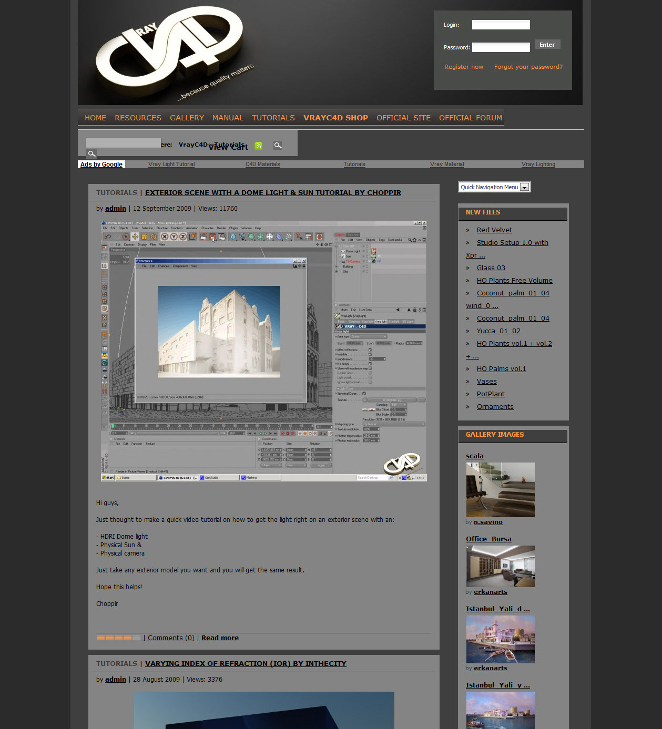Open the Office_Bursa gallery title link
Image resolution: width=662 pixels, height=729 pixels.
pos(488,539)
